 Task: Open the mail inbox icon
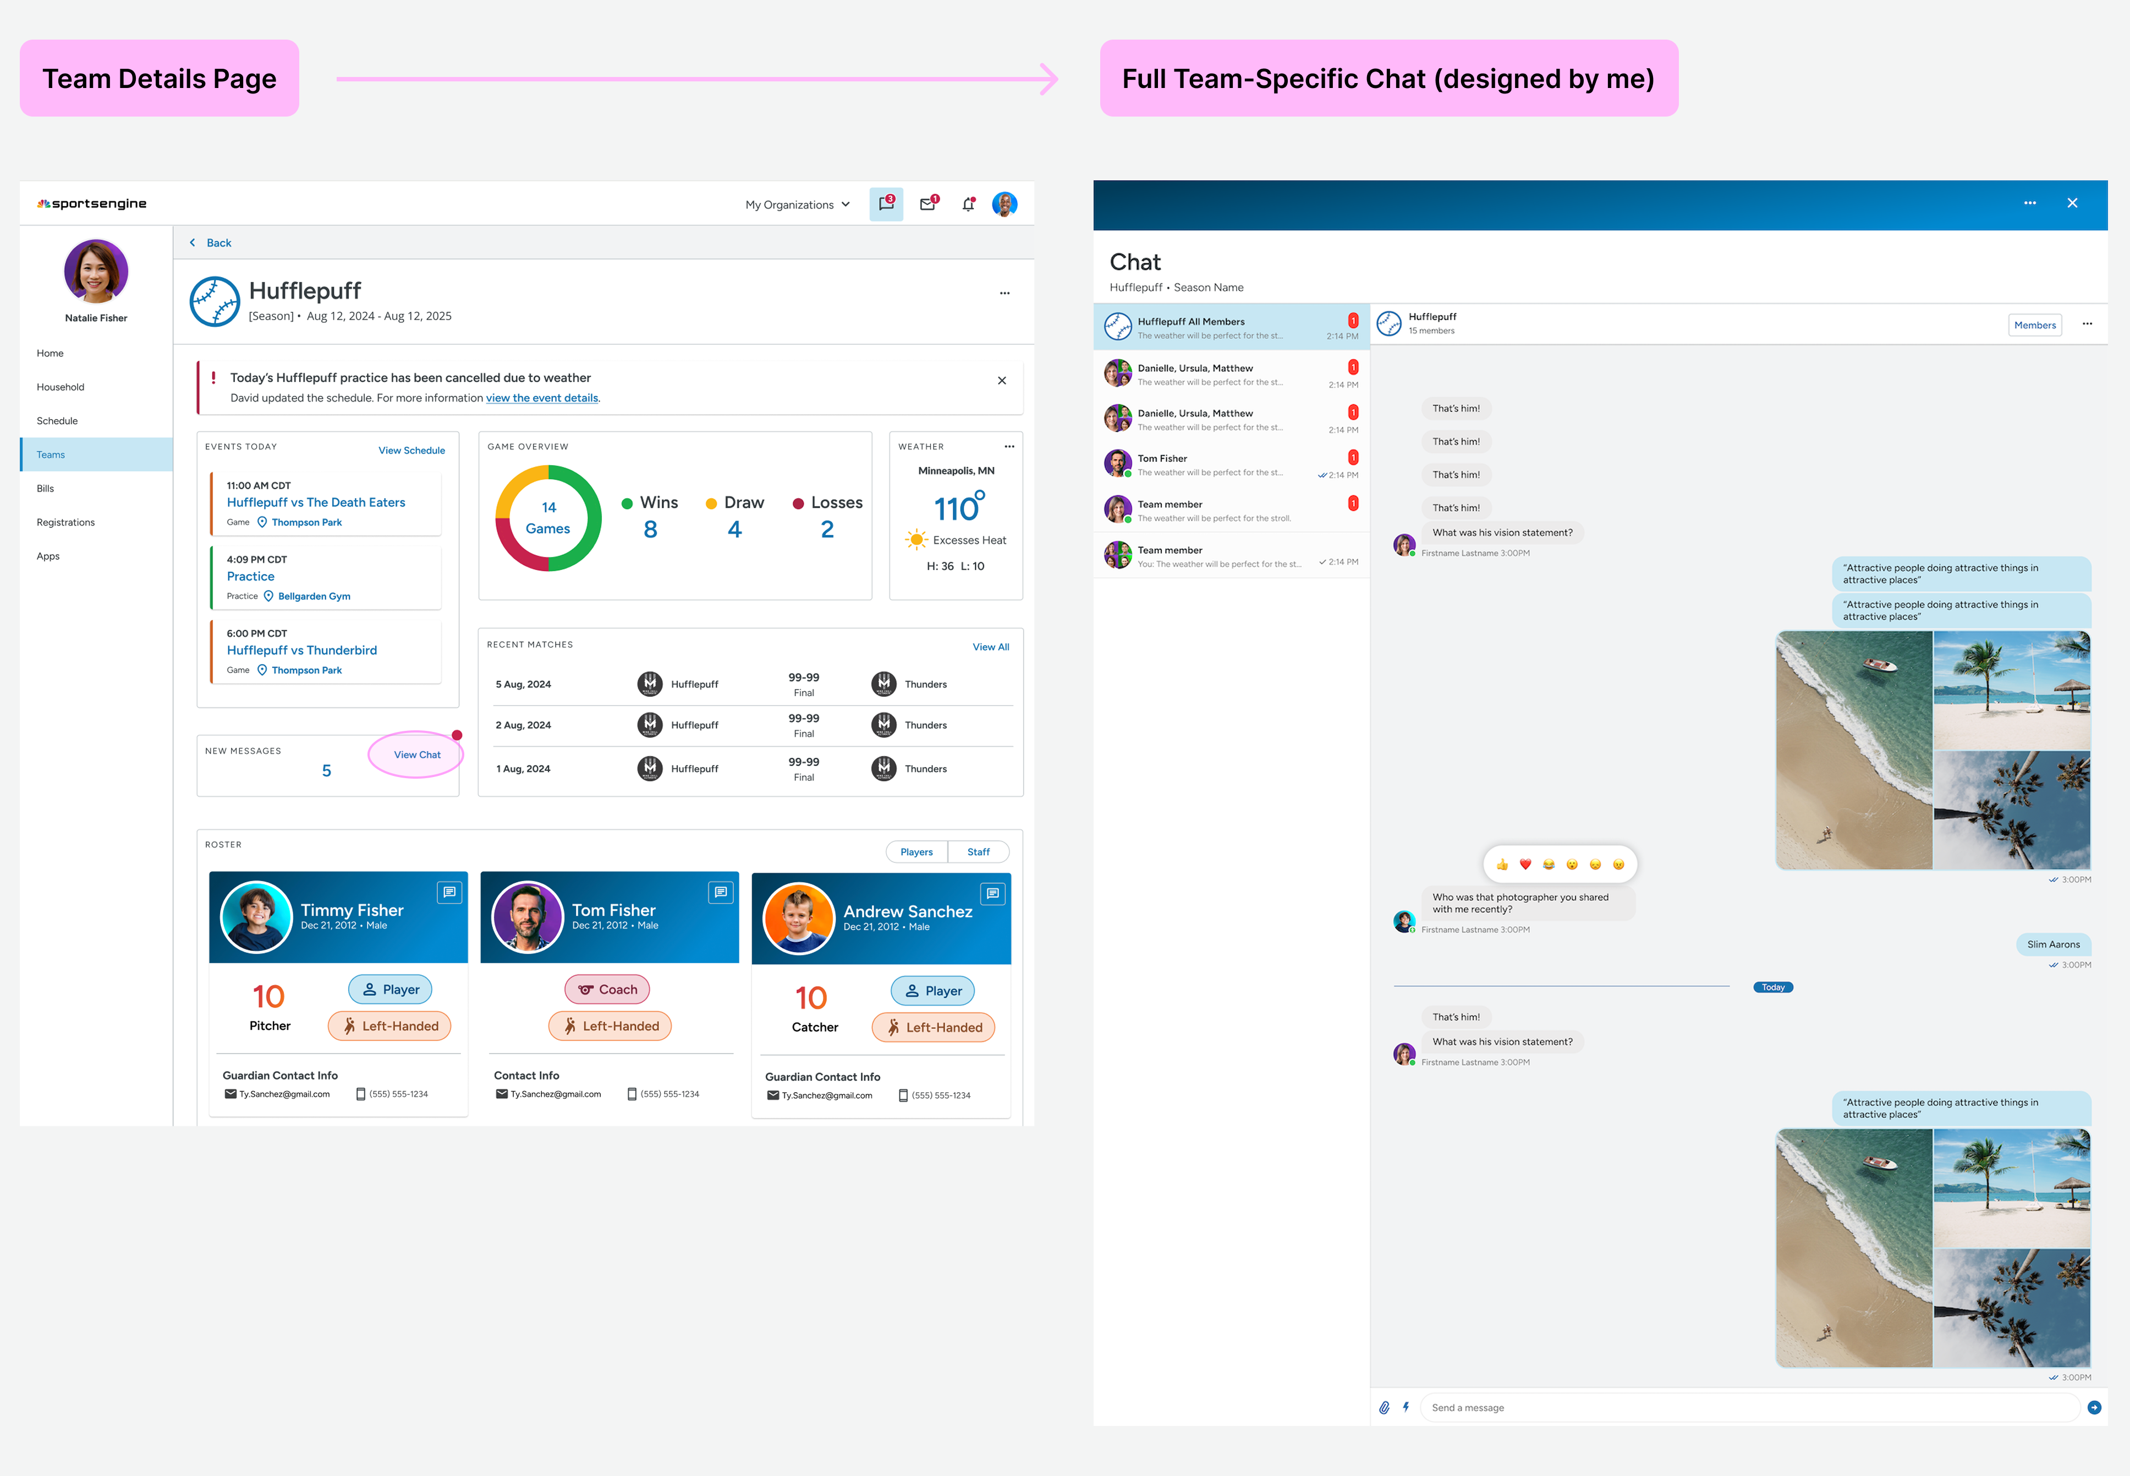click(x=927, y=205)
